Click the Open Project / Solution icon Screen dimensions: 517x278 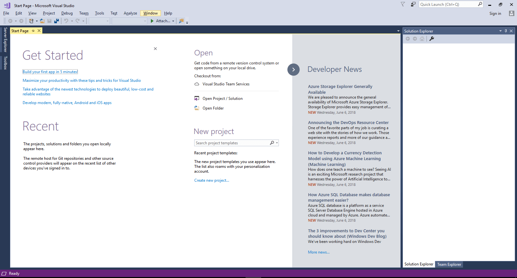pos(197,98)
